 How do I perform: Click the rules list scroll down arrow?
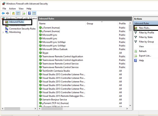pyautogui.click(x=130, y=105)
